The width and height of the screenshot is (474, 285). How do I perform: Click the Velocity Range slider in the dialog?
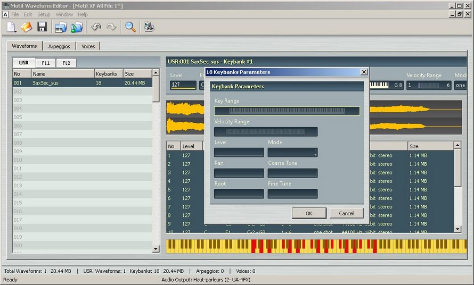pos(266,132)
